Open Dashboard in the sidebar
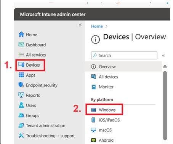 (x=36, y=45)
